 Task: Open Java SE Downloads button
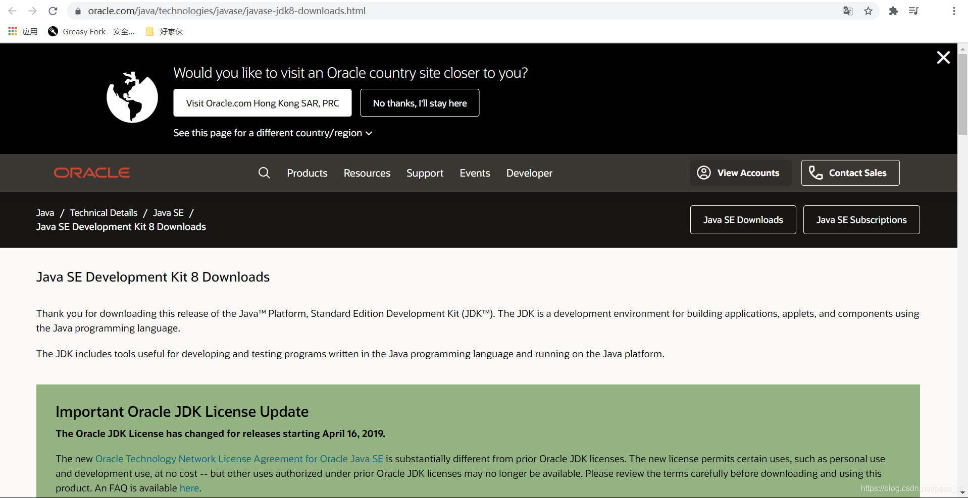coord(743,219)
